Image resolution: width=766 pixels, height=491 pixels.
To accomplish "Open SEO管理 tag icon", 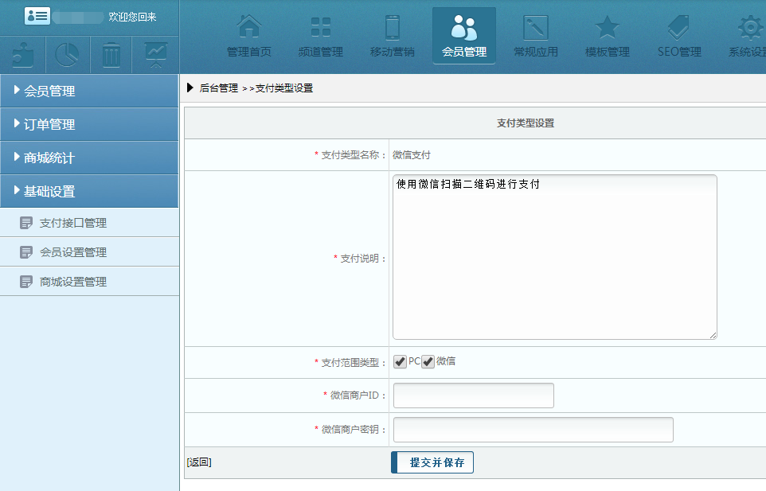I will coord(678,36).
